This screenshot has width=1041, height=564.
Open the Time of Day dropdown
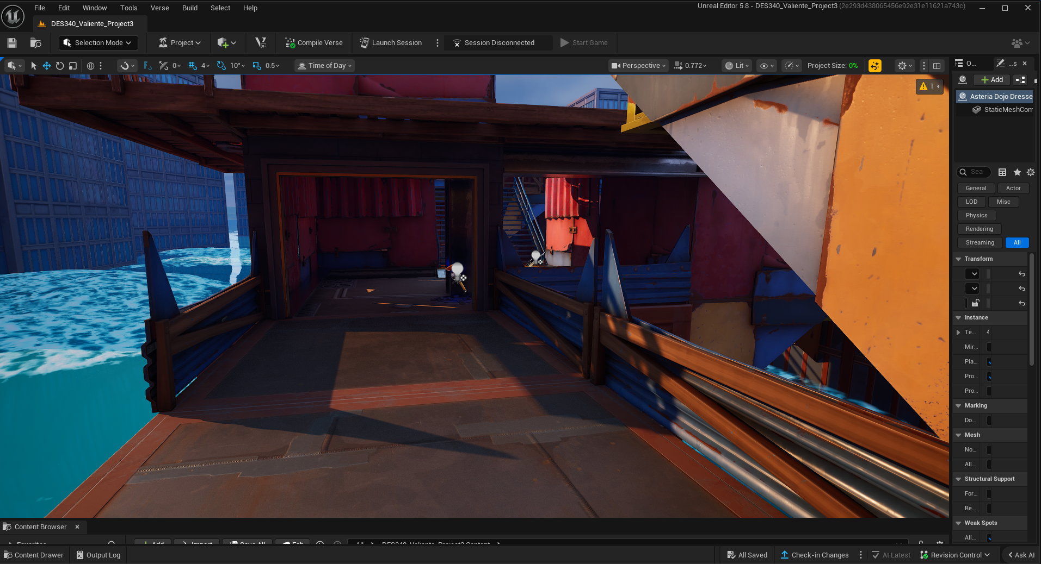pyautogui.click(x=325, y=66)
